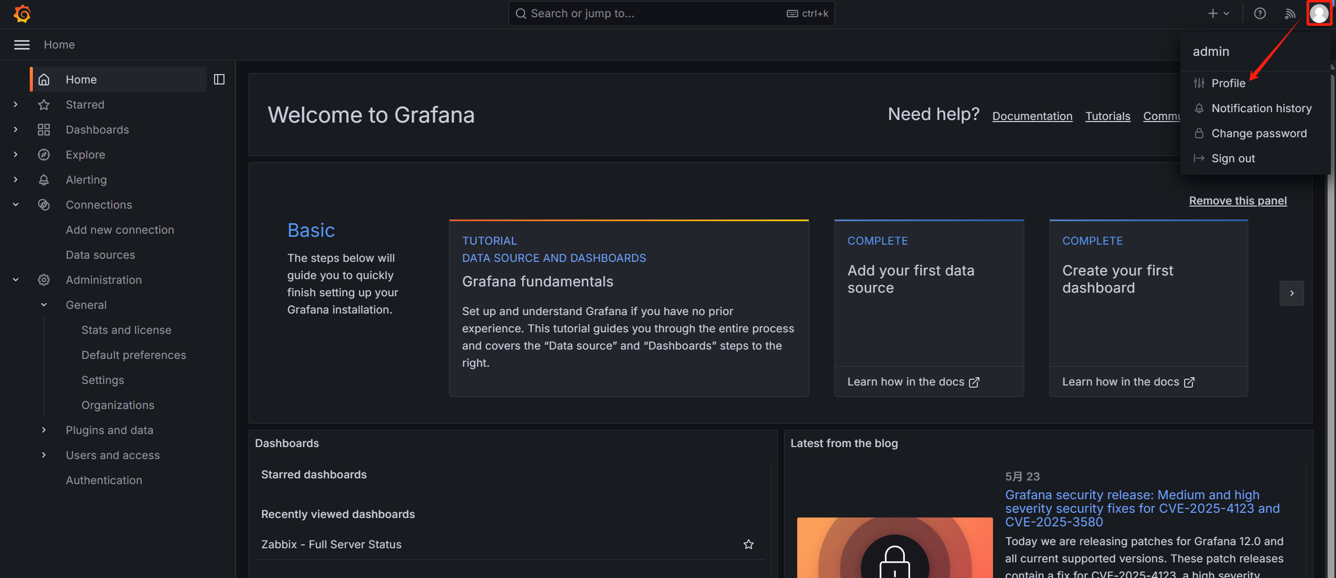The height and width of the screenshot is (578, 1336).
Task: Click the blog post lock thumbnail
Action: click(895, 547)
